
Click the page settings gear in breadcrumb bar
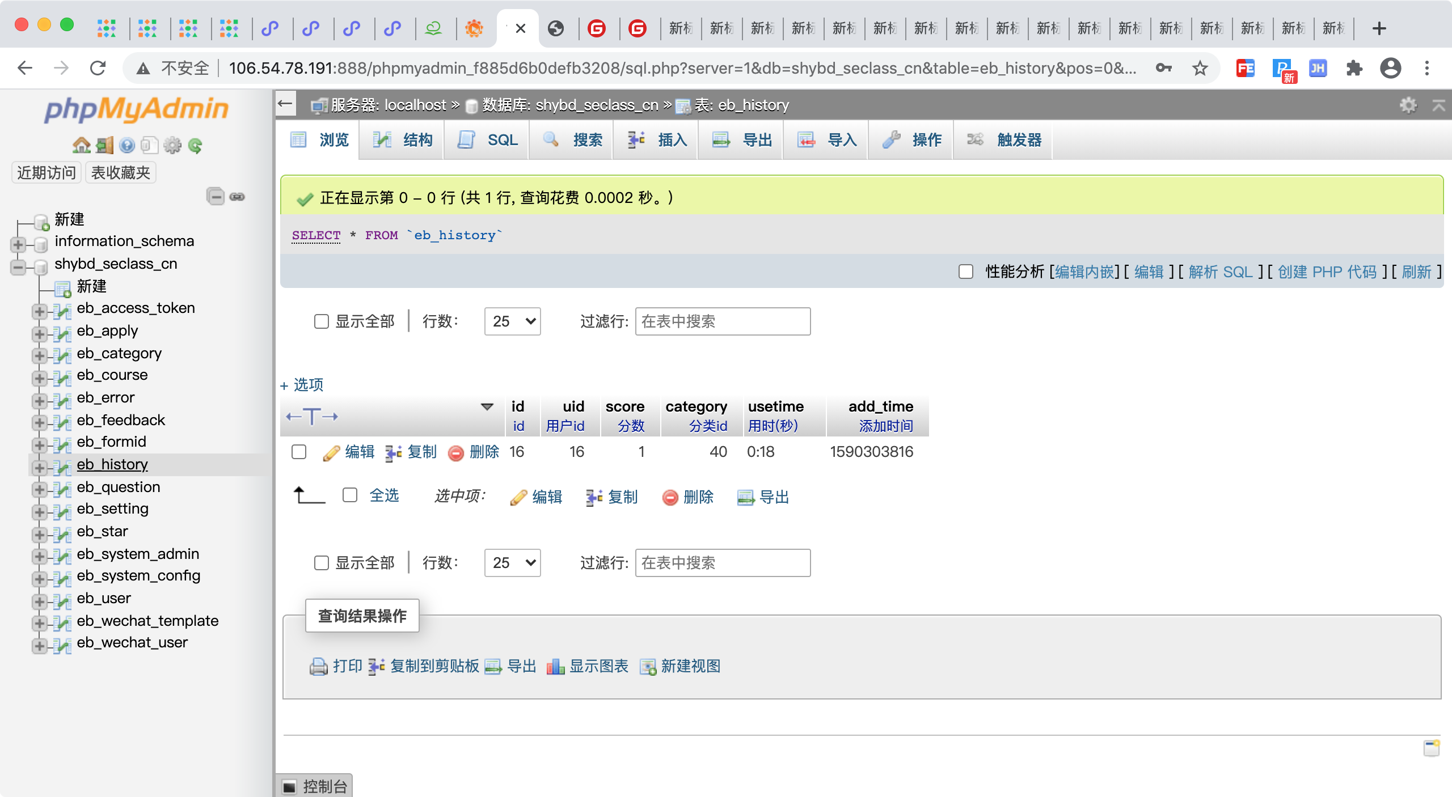point(1408,105)
